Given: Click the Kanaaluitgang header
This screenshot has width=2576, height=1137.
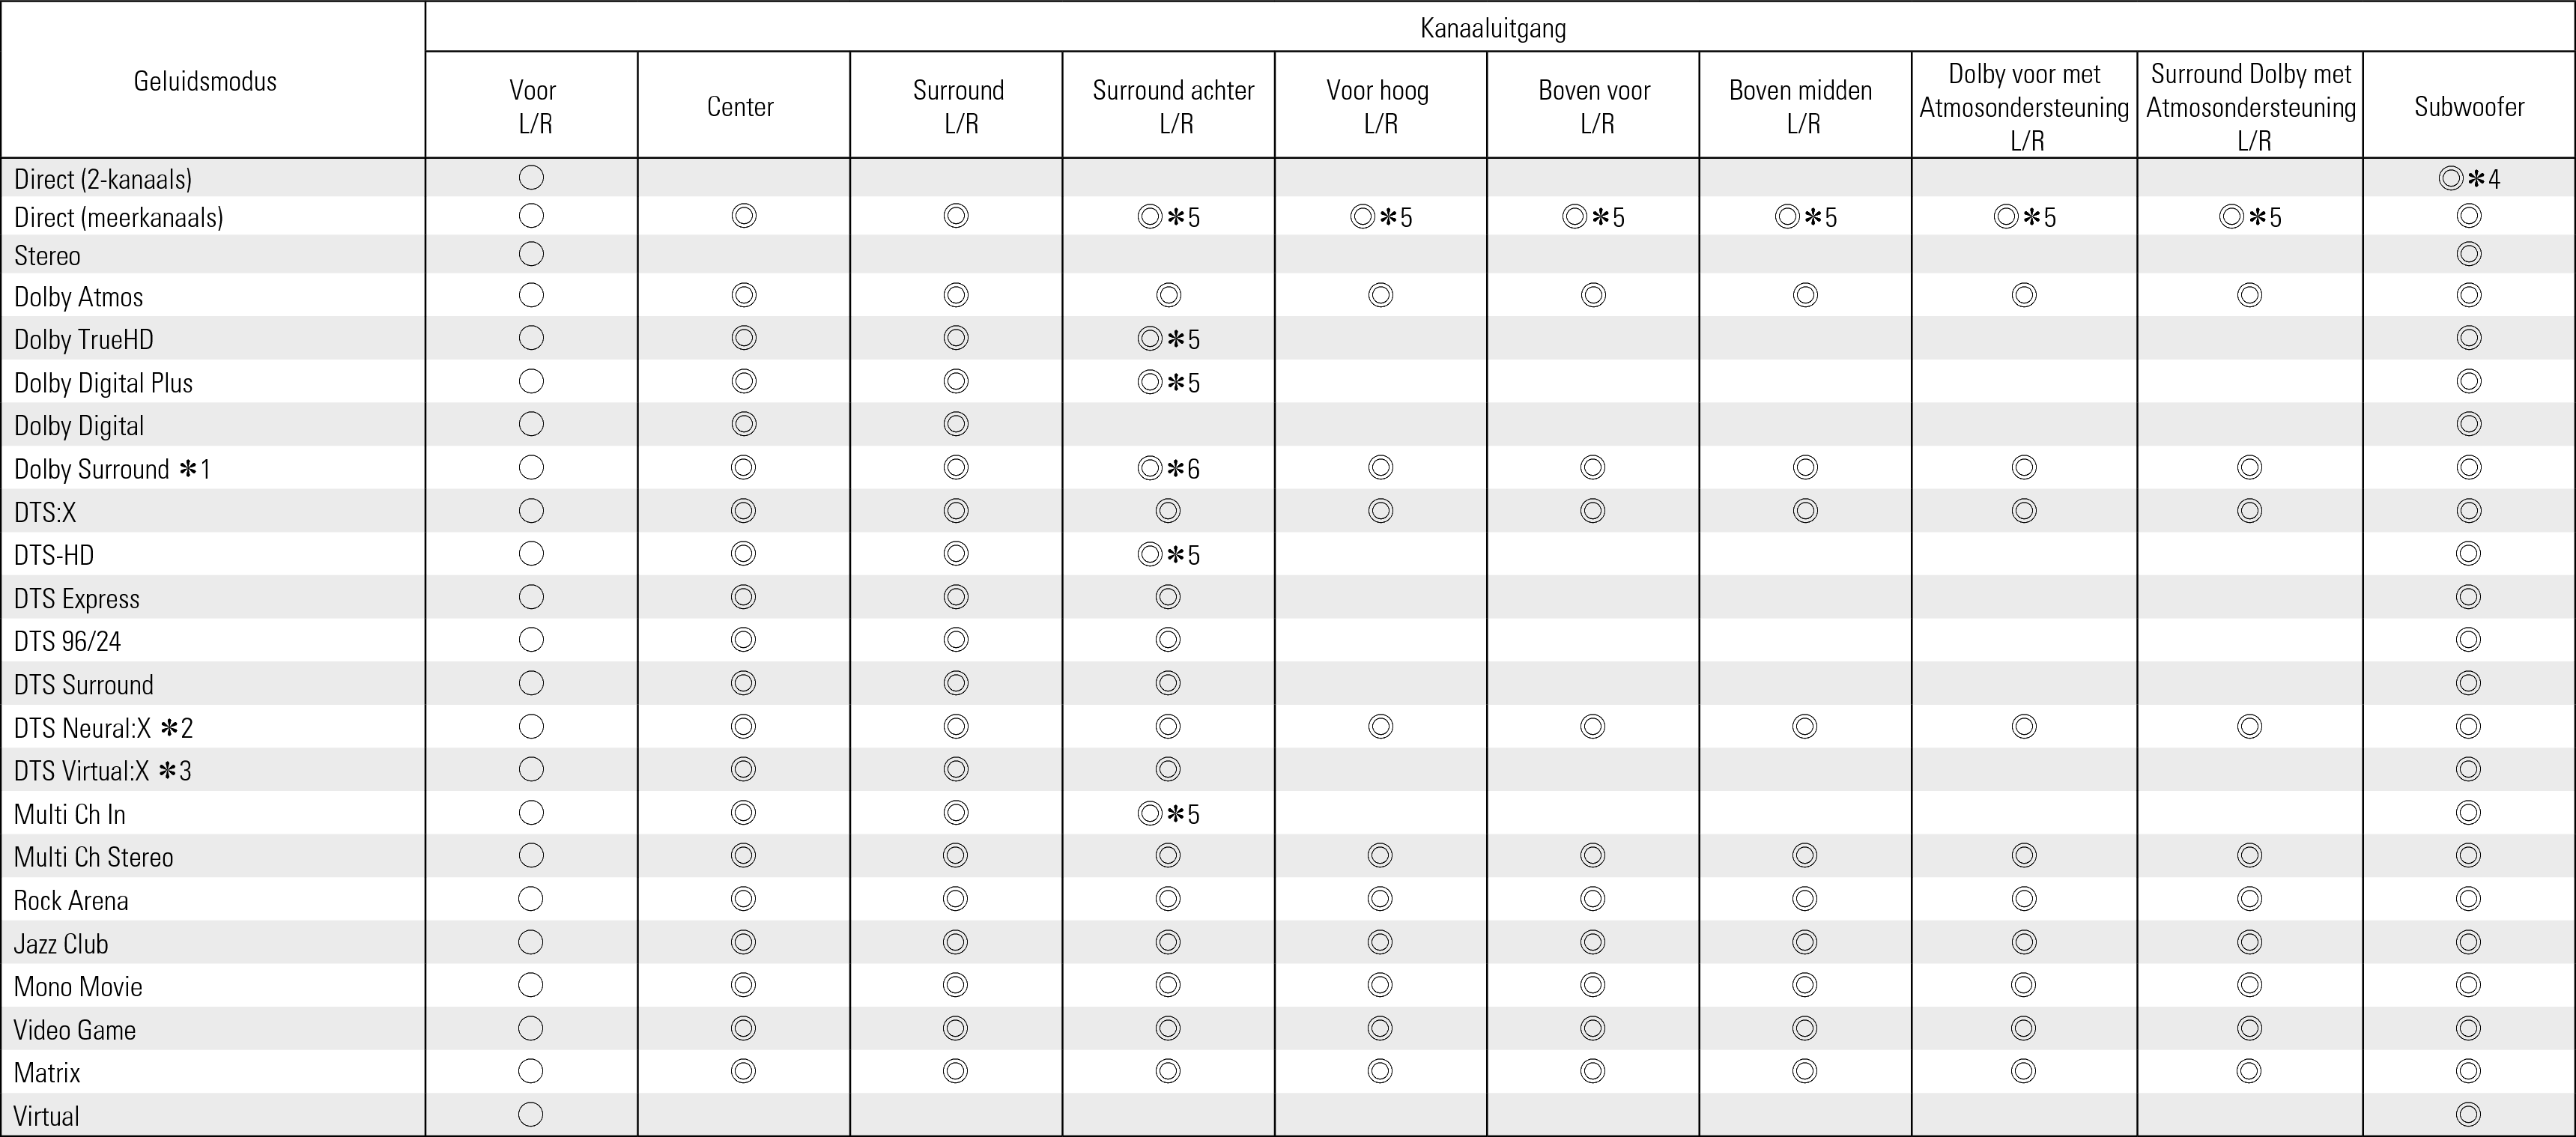Looking at the screenshot, I should tap(1492, 28).
